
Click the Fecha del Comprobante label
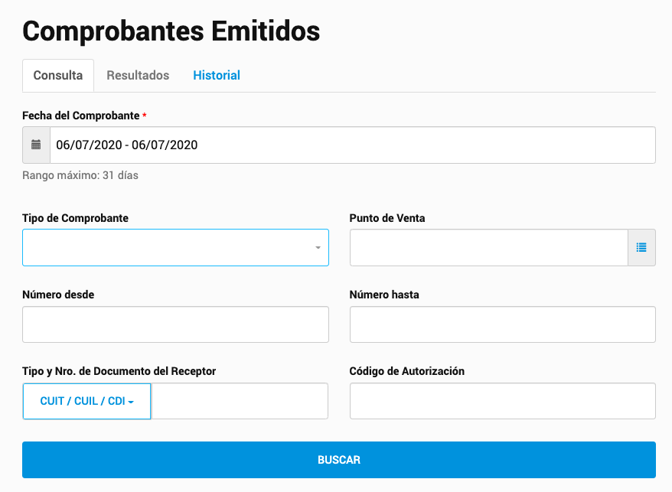pyautogui.click(x=81, y=116)
